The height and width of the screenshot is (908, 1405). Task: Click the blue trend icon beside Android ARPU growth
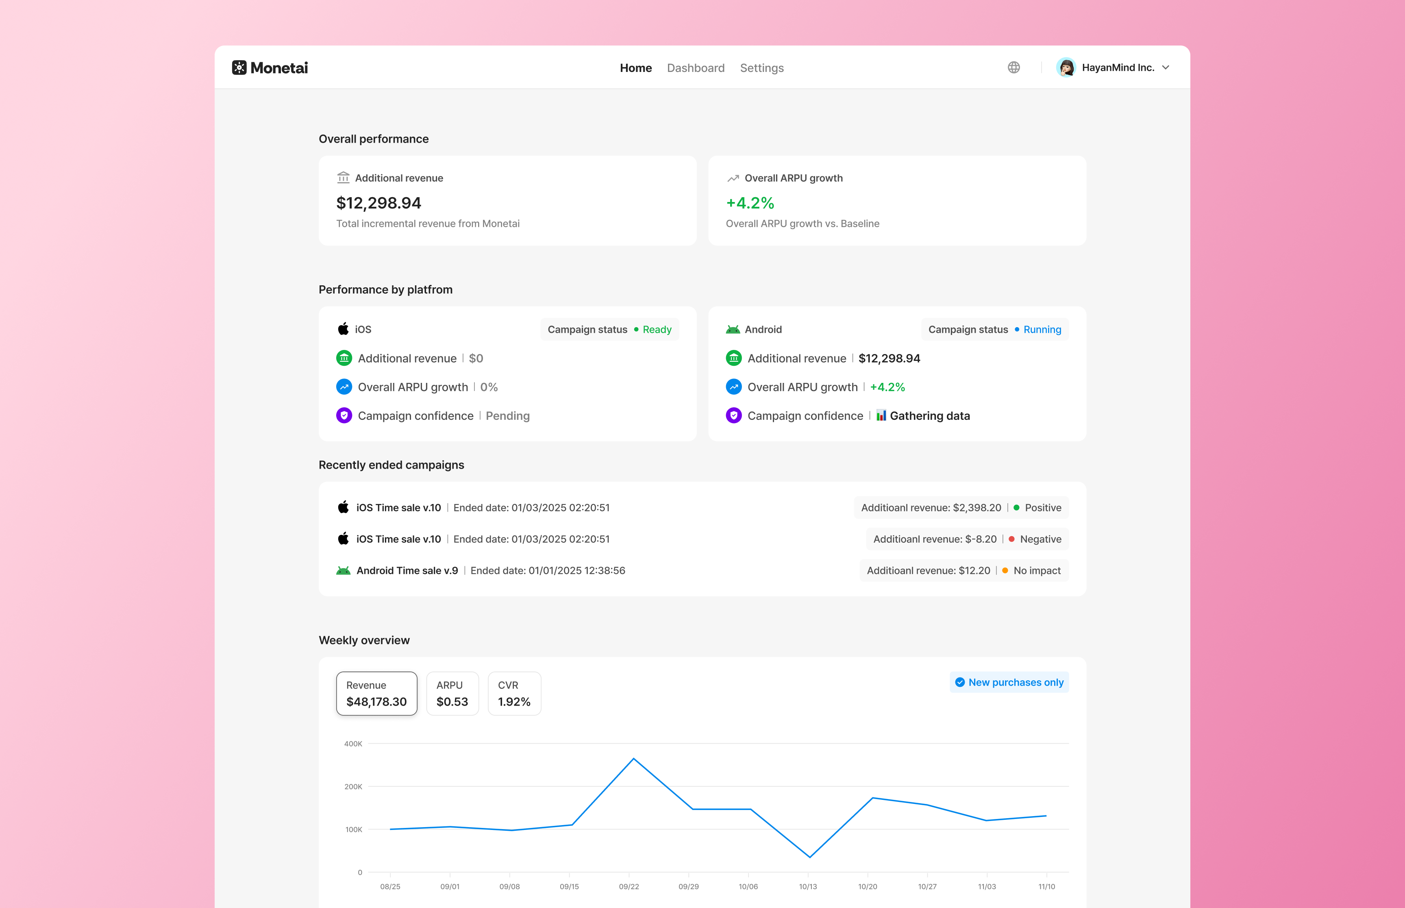click(733, 387)
